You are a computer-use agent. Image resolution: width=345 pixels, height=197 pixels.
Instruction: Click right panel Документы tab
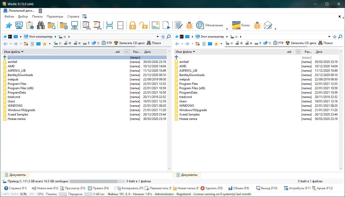pyautogui.click(x=187, y=175)
